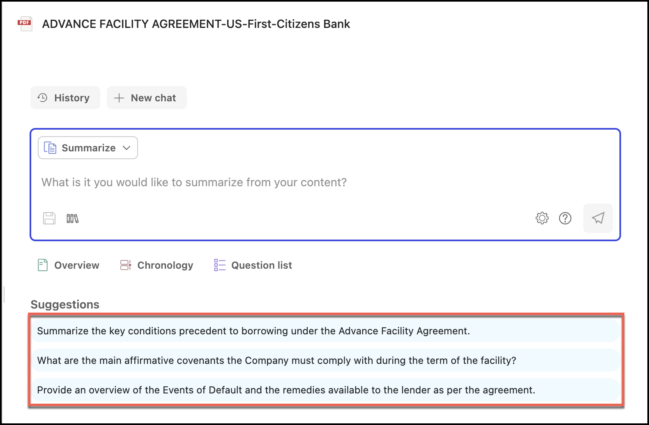Open the prompt library books icon
Image resolution: width=649 pixels, height=425 pixels.
72,218
